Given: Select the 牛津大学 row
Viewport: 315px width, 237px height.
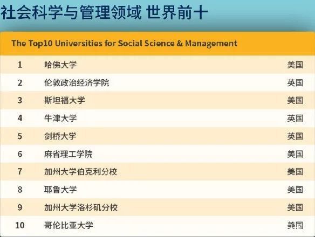Looking at the screenshot, I should pos(157,118).
